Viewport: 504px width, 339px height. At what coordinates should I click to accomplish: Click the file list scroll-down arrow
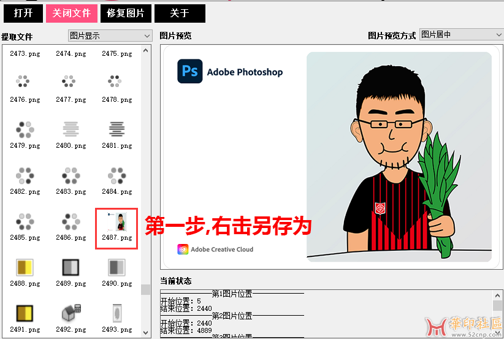tap(145, 333)
